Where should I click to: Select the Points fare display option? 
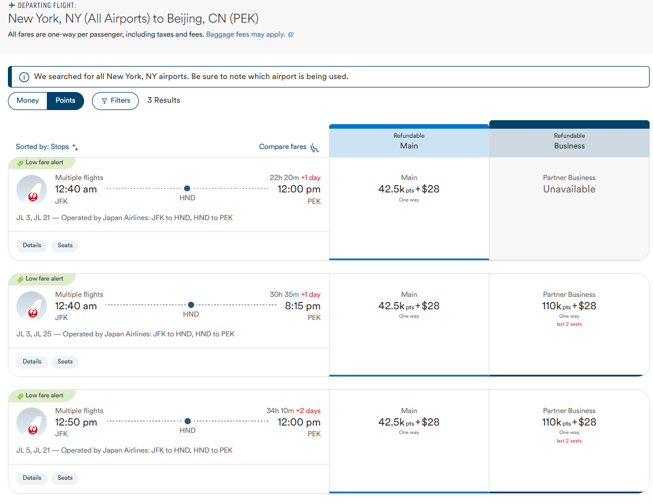pos(65,100)
